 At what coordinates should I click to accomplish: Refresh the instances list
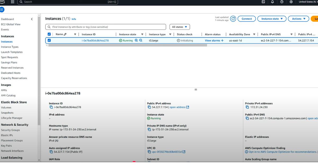pyautogui.click(x=233, y=19)
